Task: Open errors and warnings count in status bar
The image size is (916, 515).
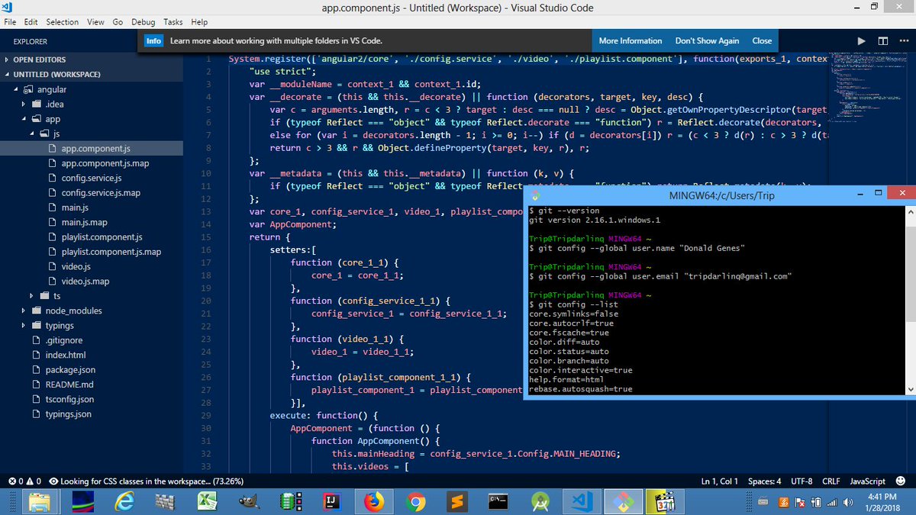Action: (24, 481)
